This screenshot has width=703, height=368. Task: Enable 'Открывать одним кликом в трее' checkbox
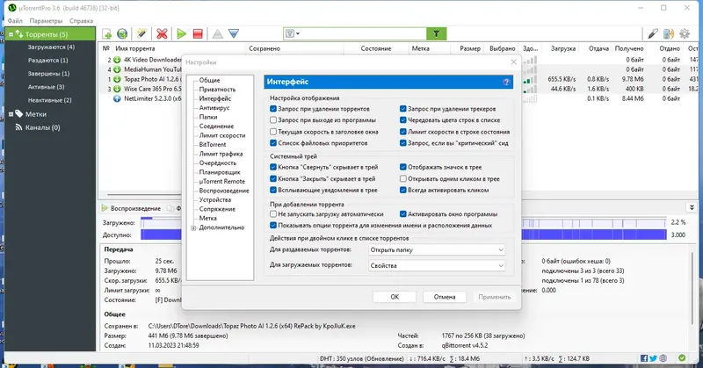tap(403, 178)
